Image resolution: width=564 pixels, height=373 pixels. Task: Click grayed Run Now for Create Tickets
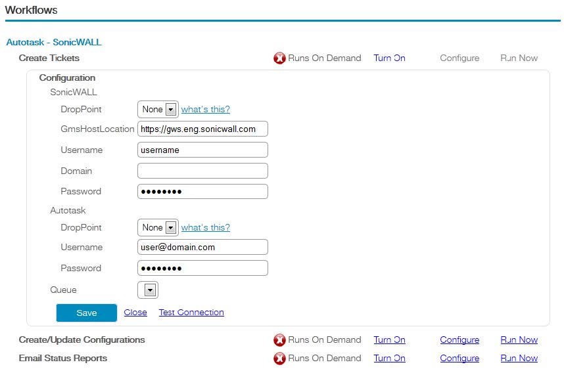click(519, 58)
